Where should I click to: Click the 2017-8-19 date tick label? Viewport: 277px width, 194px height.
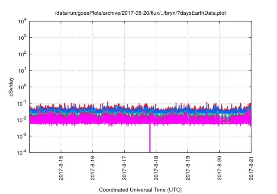[x=187, y=168]
